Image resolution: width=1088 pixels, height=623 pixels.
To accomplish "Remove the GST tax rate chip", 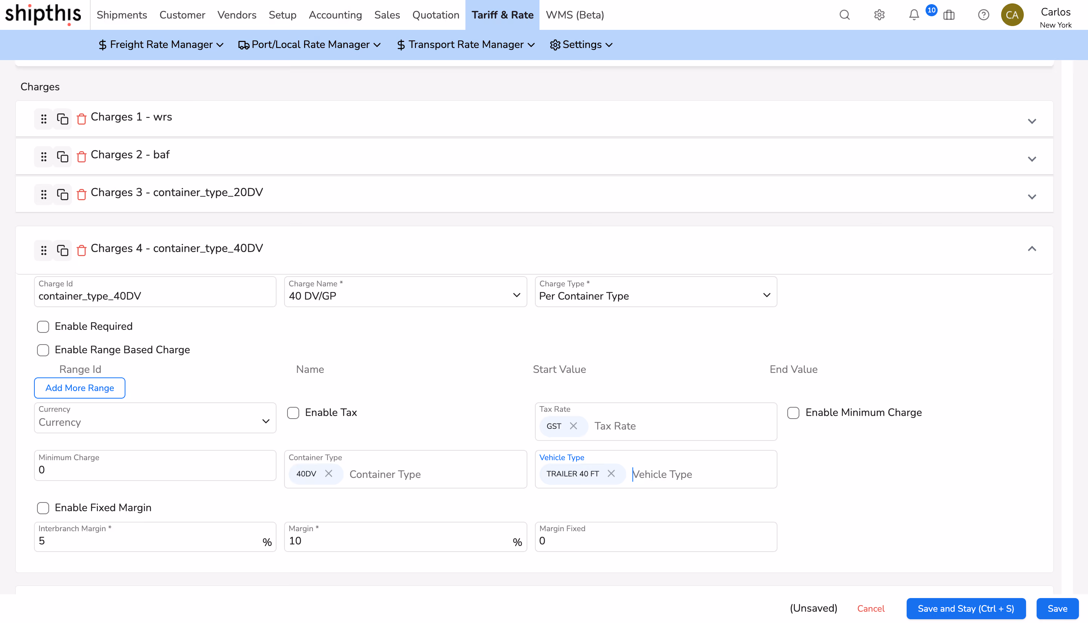I will 573,426.
